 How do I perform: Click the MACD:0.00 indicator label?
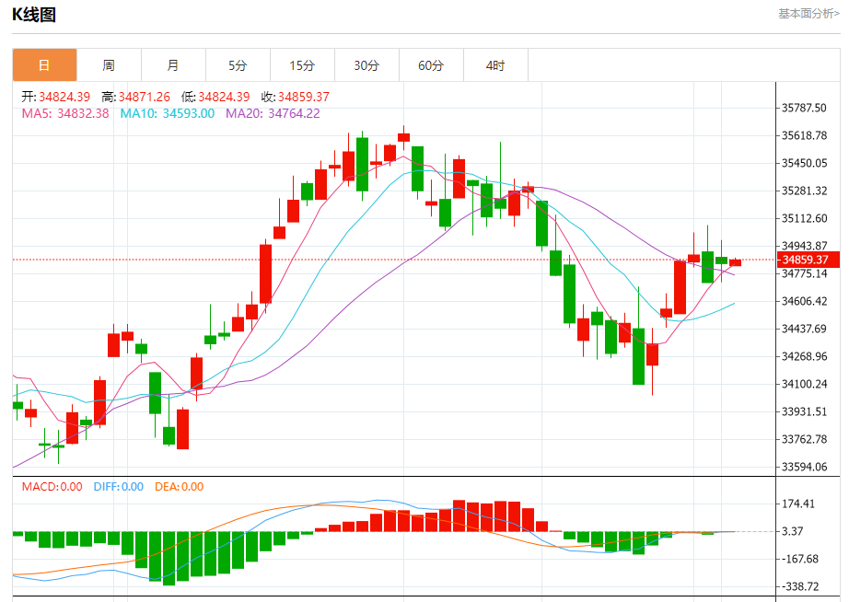click(x=52, y=487)
